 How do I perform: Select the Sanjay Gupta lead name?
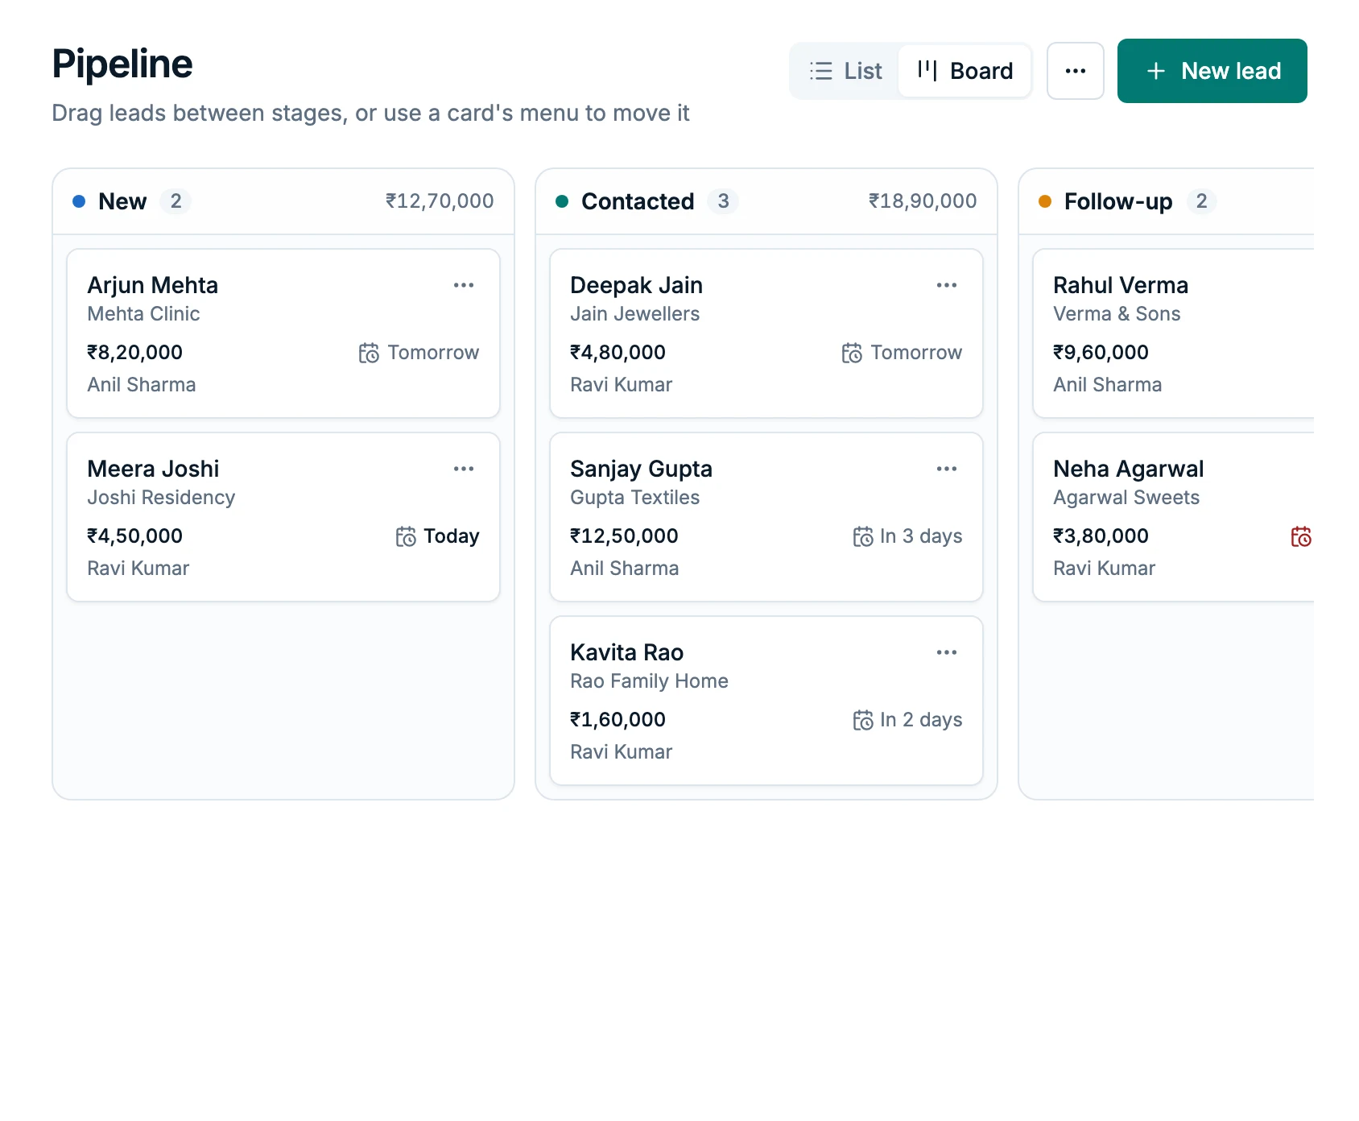pyautogui.click(x=642, y=469)
